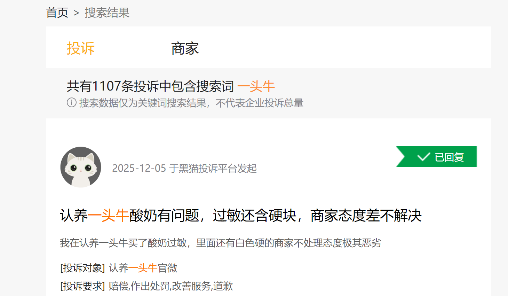
Task: Click the breadcrumb ">" separator arrow
Action: point(77,13)
